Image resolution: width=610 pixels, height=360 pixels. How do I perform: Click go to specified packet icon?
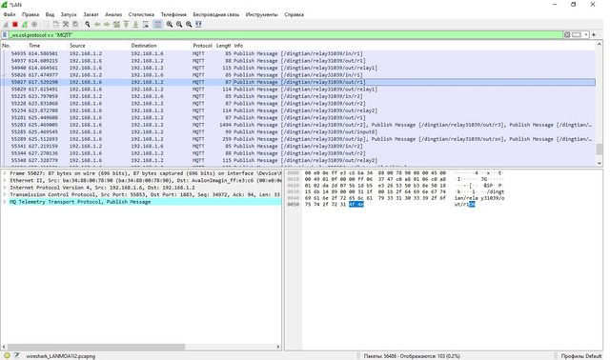[116, 25]
